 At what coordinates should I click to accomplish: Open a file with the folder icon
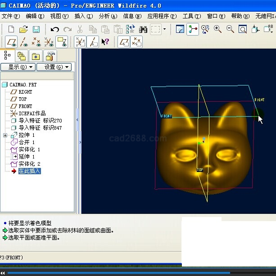click(24, 29)
